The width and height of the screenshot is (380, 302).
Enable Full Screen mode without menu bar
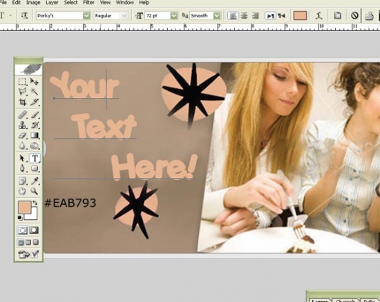[36, 242]
